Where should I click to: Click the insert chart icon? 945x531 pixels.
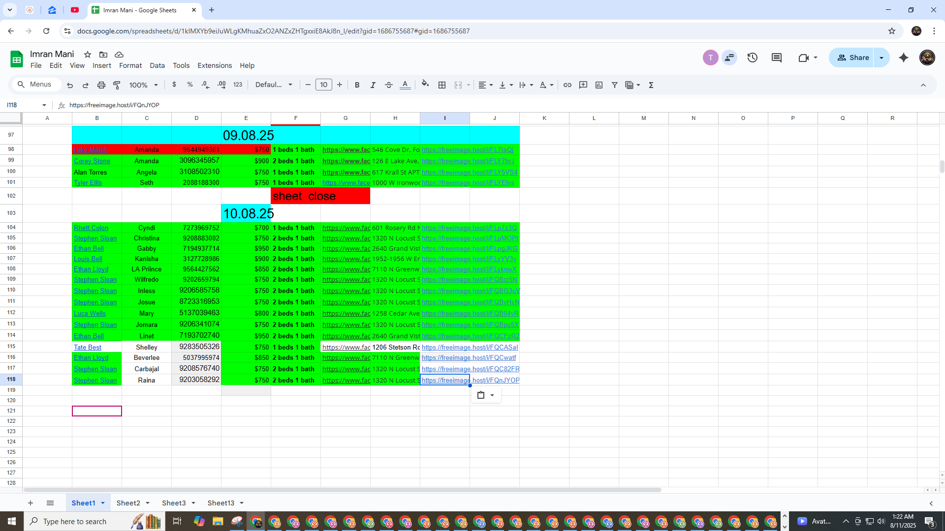pos(599,85)
